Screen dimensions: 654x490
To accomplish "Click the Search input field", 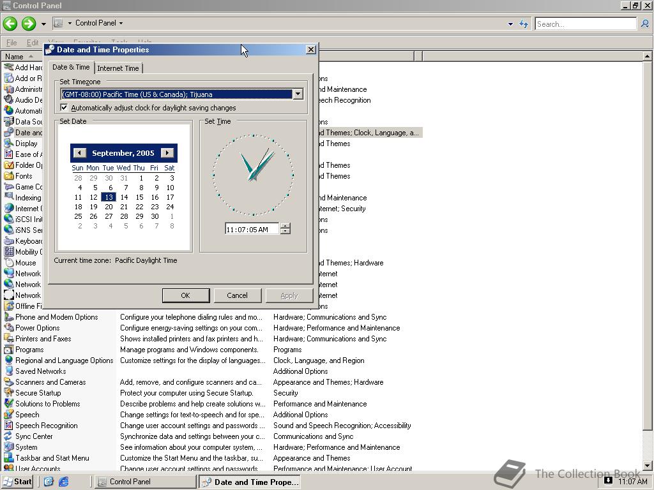I will tap(586, 24).
